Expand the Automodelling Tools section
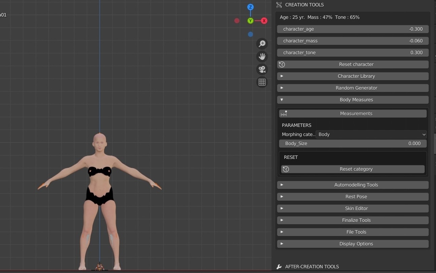 point(353,185)
